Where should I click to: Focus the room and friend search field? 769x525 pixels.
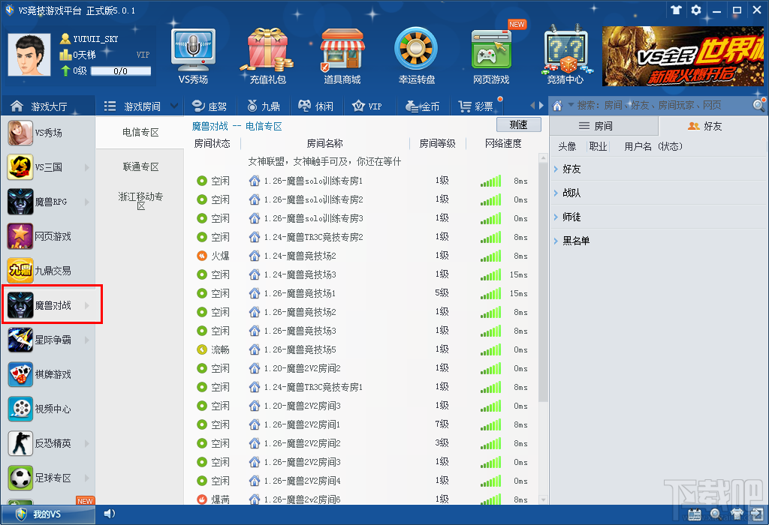click(x=663, y=105)
